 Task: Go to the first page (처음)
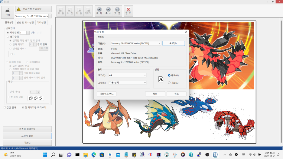(61, 11)
